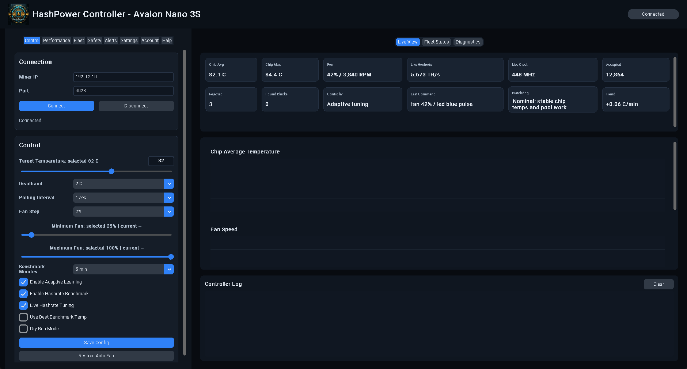Click the charts panel scrollbar

tap(675, 176)
